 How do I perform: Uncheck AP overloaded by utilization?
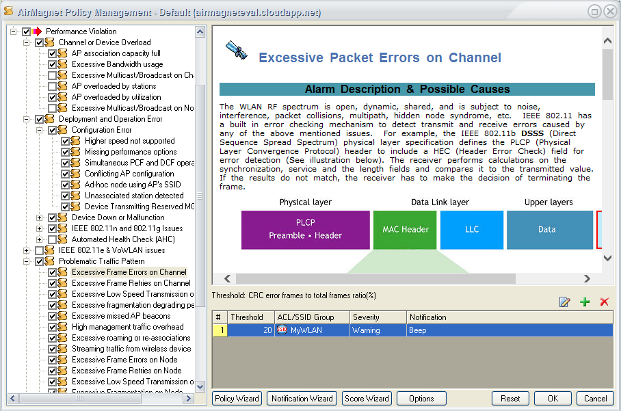point(52,97)
